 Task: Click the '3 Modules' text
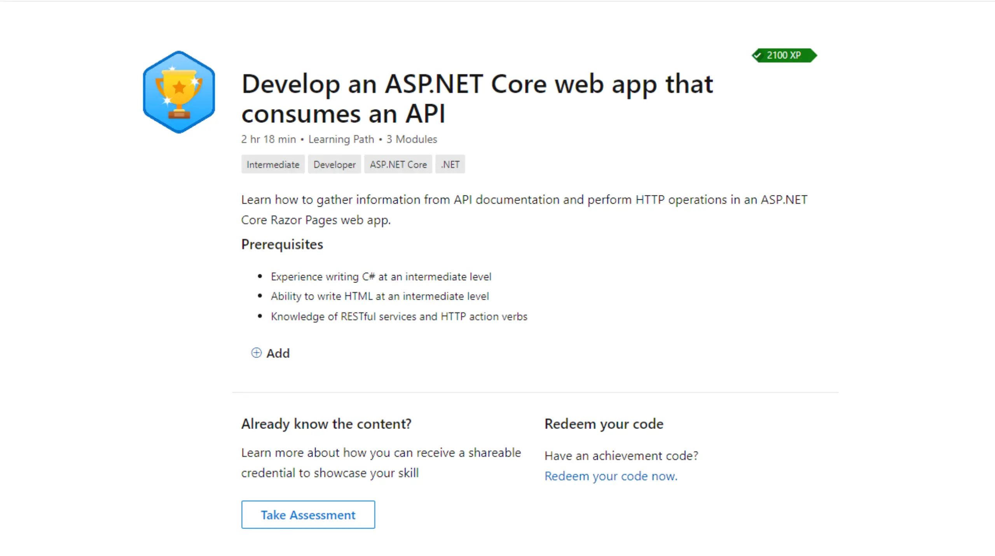coord(412,139)
